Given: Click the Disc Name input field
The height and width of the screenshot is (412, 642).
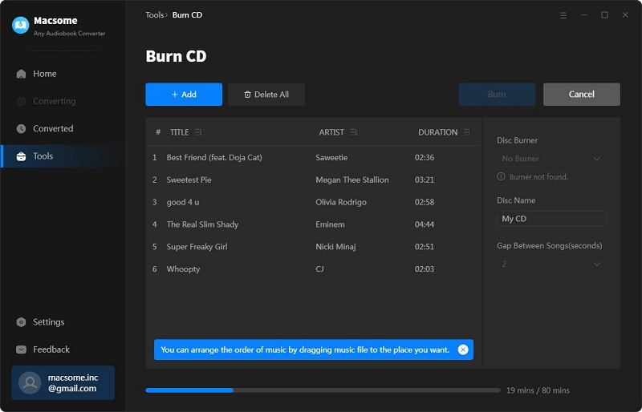Looking at the screenshot, I should [551, 219].
